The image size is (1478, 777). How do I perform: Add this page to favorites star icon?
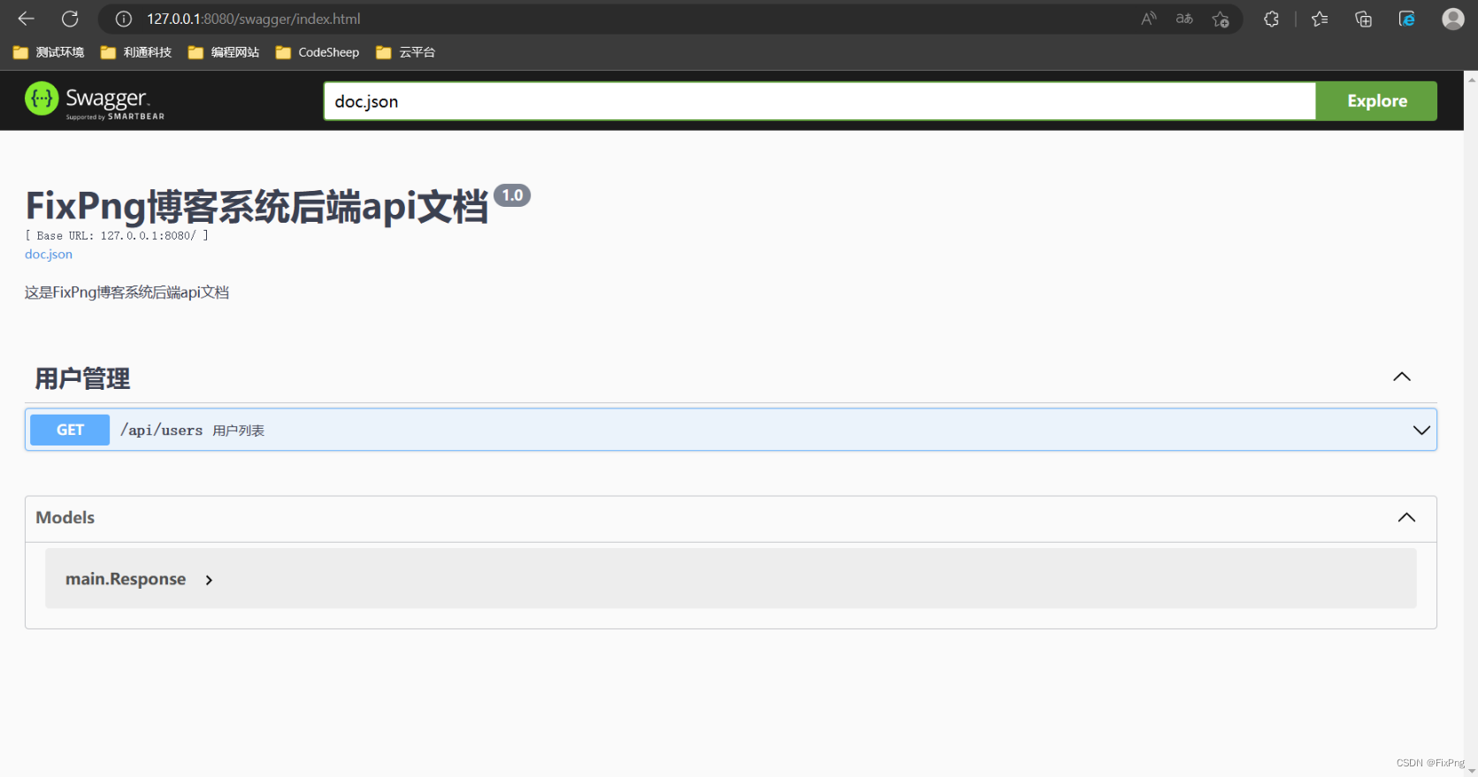tap(1221, 19)
